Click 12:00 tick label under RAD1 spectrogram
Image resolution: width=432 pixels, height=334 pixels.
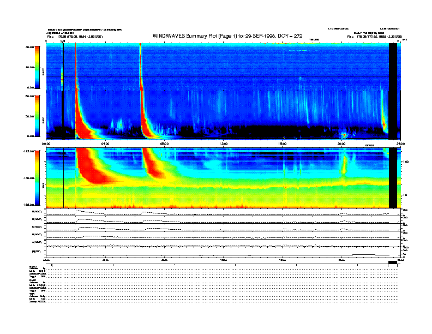point(223,144)
